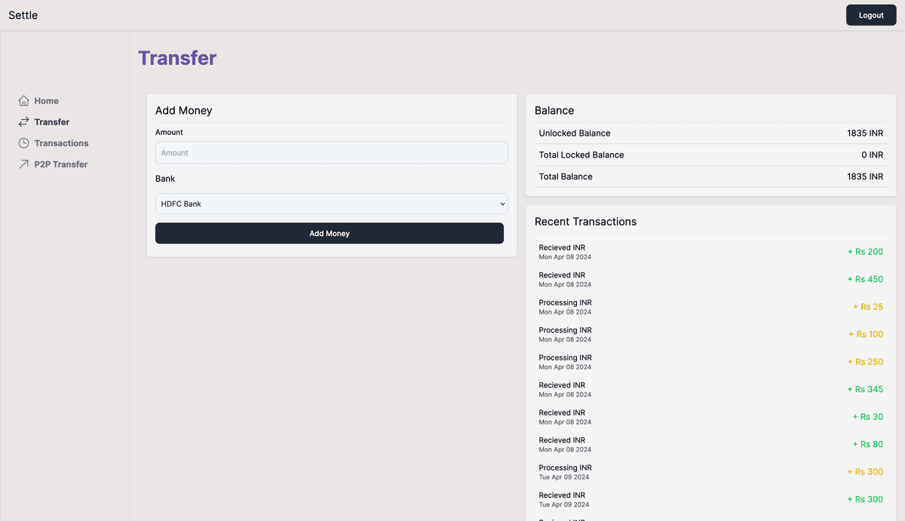
Task: Click the clock icon beside Transactions
Action: point(24,143)
